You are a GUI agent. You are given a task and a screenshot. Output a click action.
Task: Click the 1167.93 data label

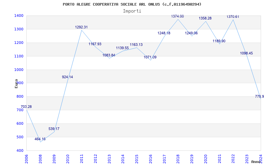[x=95, y=44]
